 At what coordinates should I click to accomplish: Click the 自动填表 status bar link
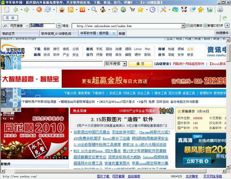(134, 176)
